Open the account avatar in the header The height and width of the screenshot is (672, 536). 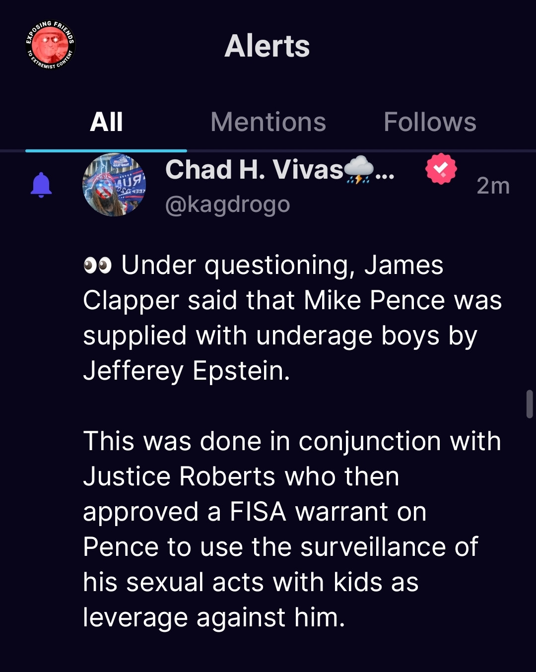(50, 45)
